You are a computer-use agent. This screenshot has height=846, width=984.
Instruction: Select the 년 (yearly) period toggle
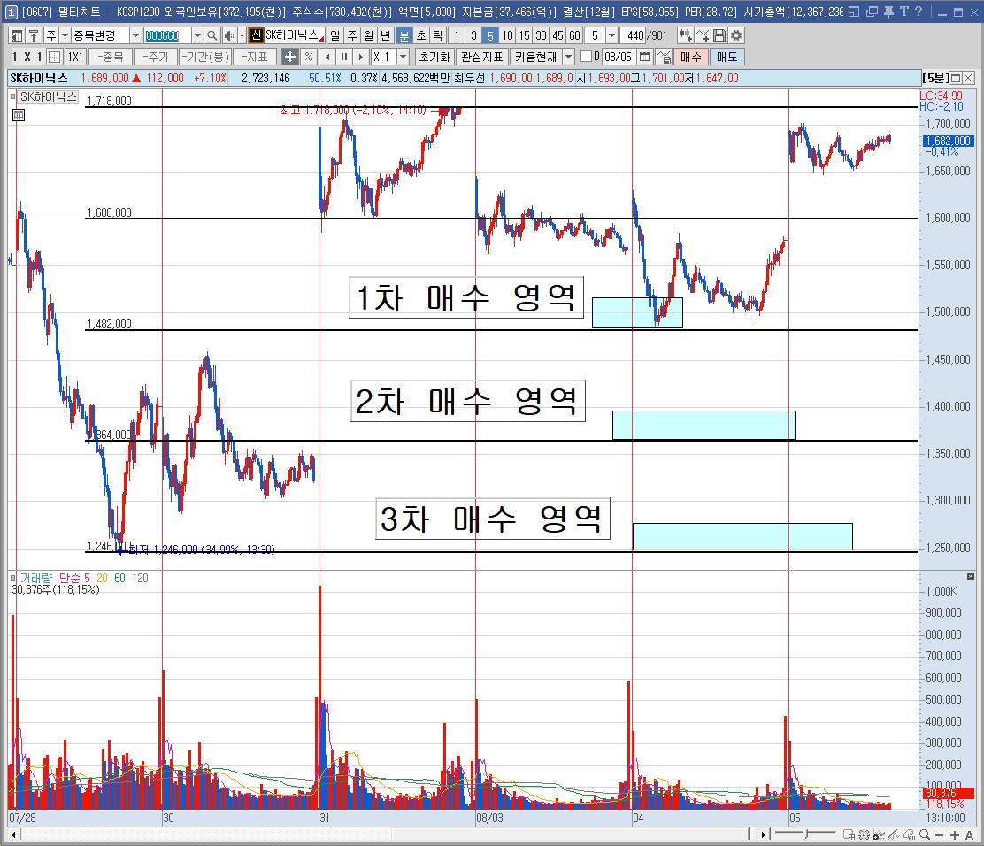click(x=386, y=35)
